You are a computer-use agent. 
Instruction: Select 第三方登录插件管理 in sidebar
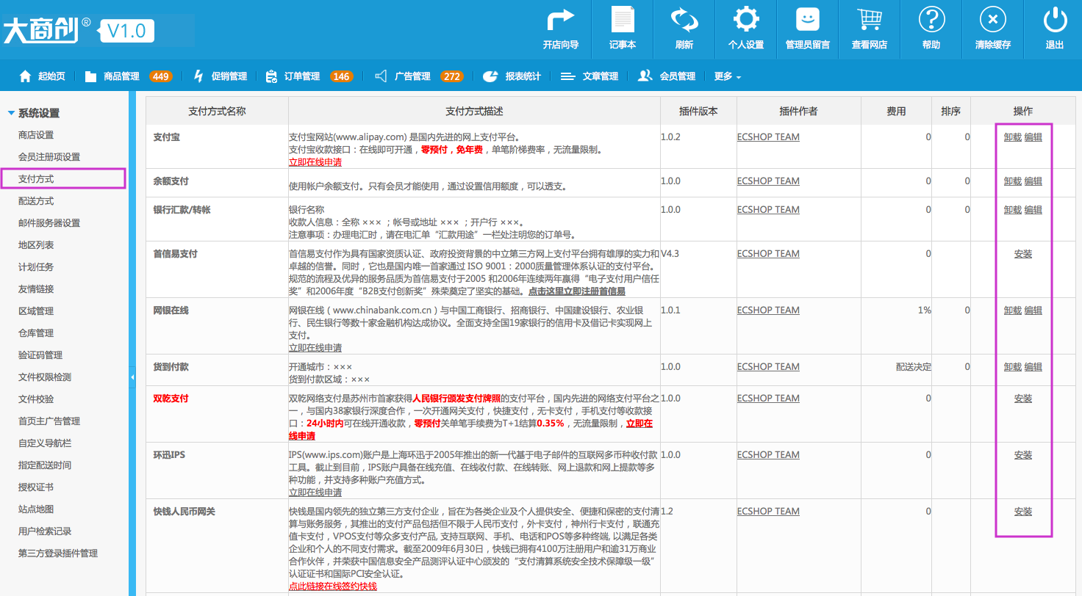point(58,553)
